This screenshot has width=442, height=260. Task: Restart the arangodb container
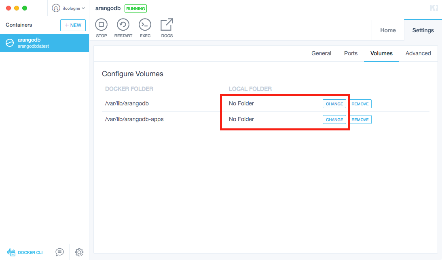123,25
